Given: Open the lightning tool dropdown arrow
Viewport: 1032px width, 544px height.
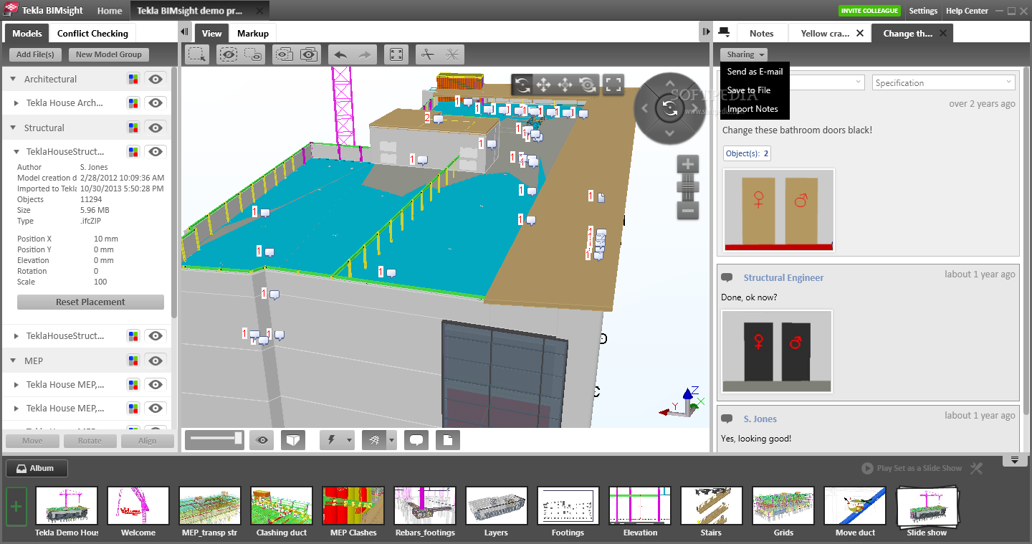Looking at the screenshot, I should (349, 440).
